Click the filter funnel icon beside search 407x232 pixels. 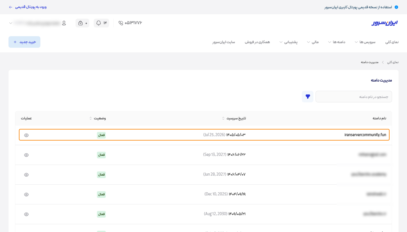pos(308,97)
